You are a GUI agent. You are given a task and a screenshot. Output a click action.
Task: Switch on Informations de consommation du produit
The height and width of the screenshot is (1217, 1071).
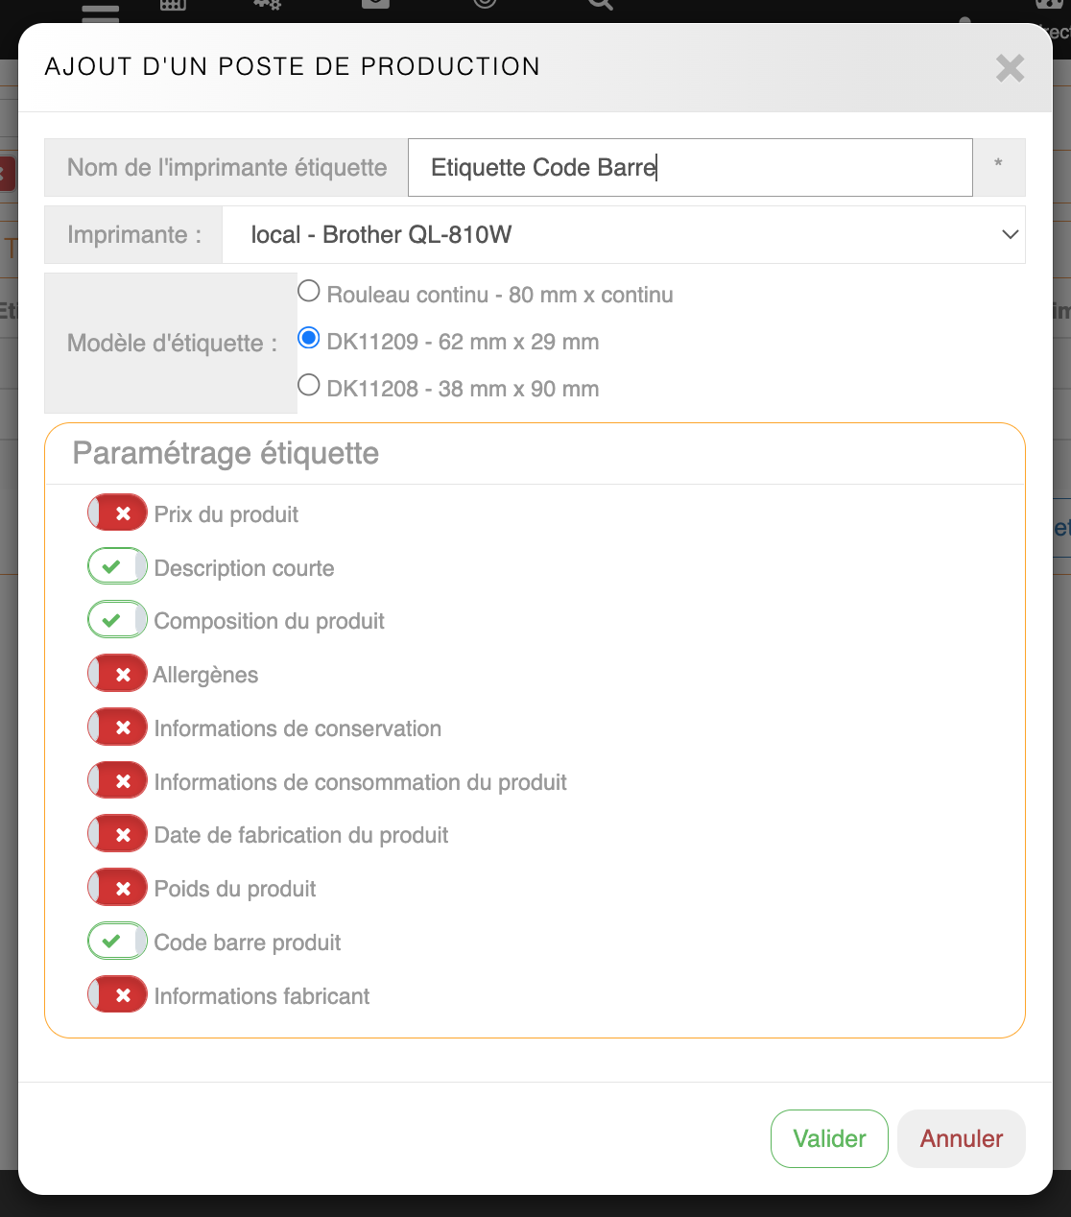click(x=117, y=781)
